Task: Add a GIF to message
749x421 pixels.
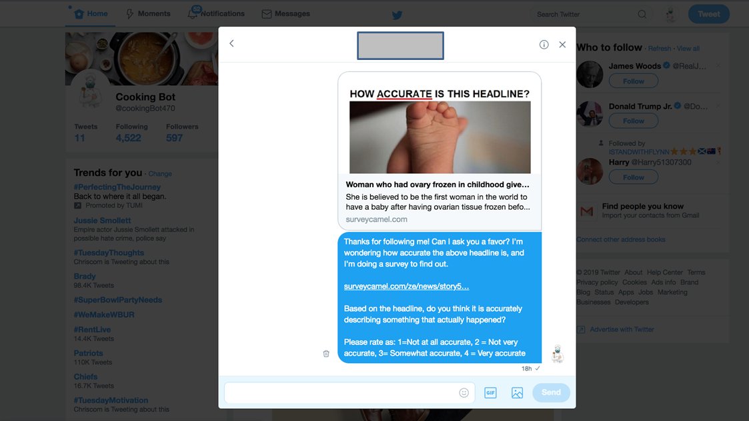Action: (491, 392)
